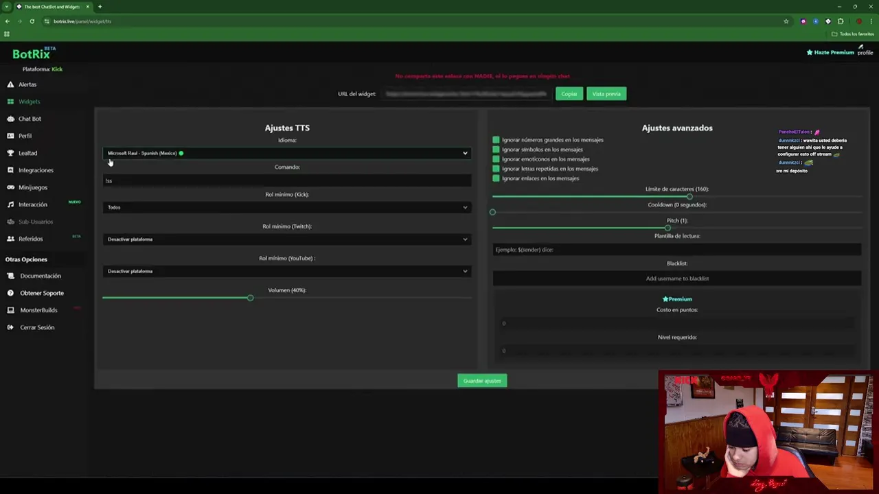Click the Lealtad trophy icon
The height and width of the screenshot is (494, 879).
pos(10,153)
